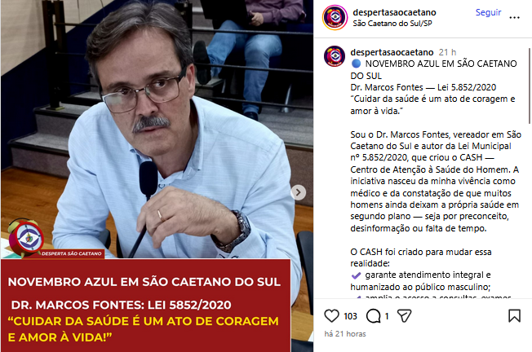Share post using paper plane icon
The image size is (532, 352).
point(404,316)
